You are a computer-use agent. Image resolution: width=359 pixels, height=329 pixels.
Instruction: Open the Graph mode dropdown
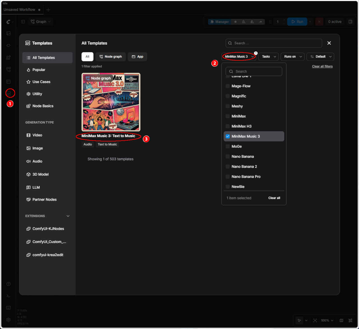coord(41,22)
